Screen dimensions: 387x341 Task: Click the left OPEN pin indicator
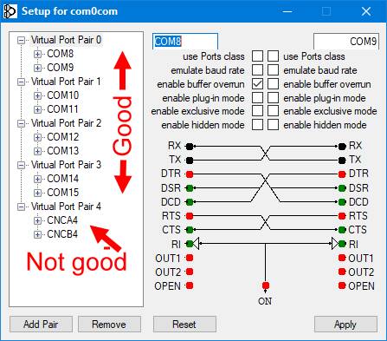pos(190,285)
